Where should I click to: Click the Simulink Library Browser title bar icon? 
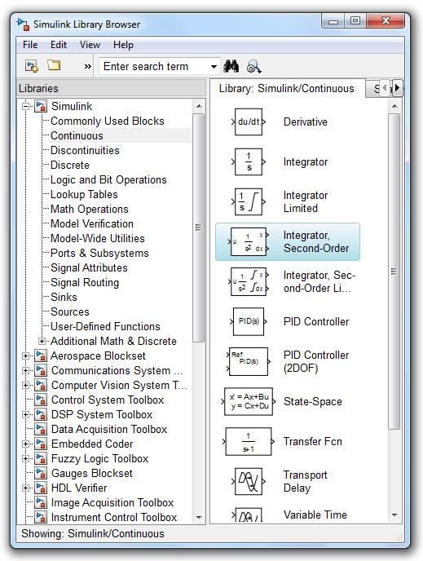24,24
